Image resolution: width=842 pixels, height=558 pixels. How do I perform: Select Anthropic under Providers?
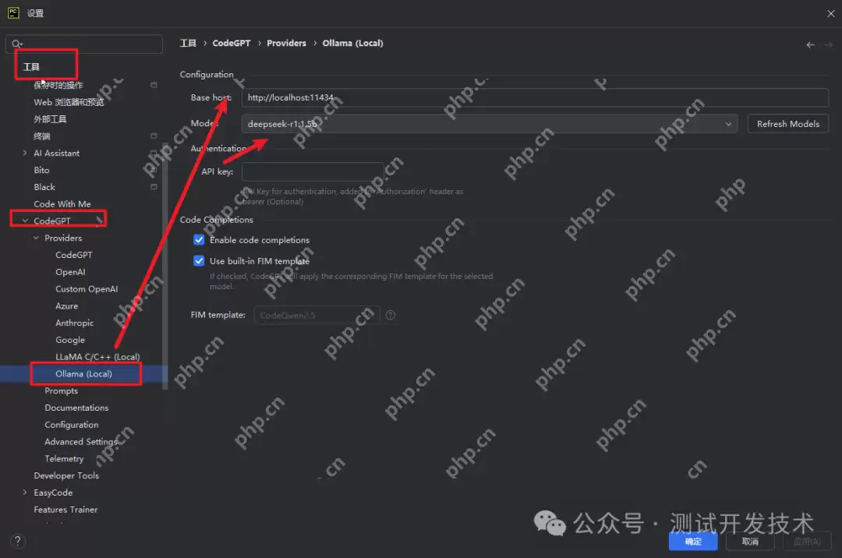point(74,323)
